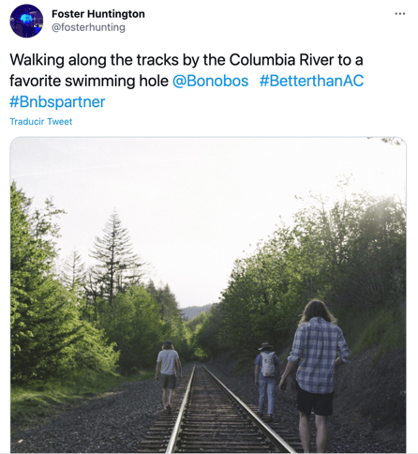The image size is (418, 454).
Task: Click the word favorite in the tweet
Action: click(x=35, y=81)
